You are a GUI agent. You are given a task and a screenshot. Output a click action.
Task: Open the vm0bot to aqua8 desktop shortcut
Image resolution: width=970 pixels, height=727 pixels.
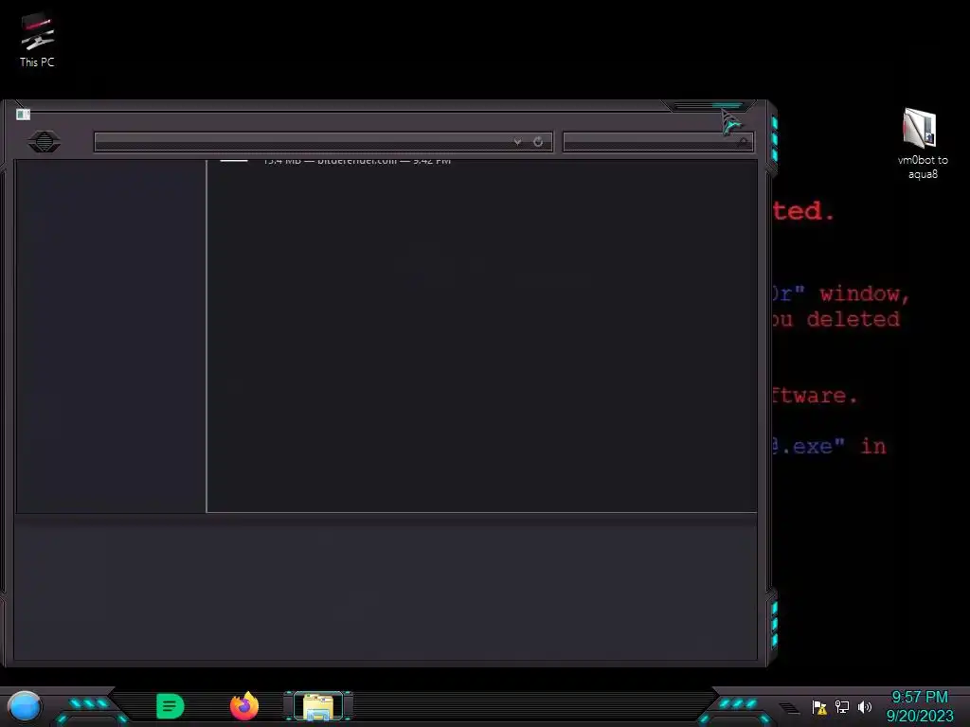pos(922,144)
